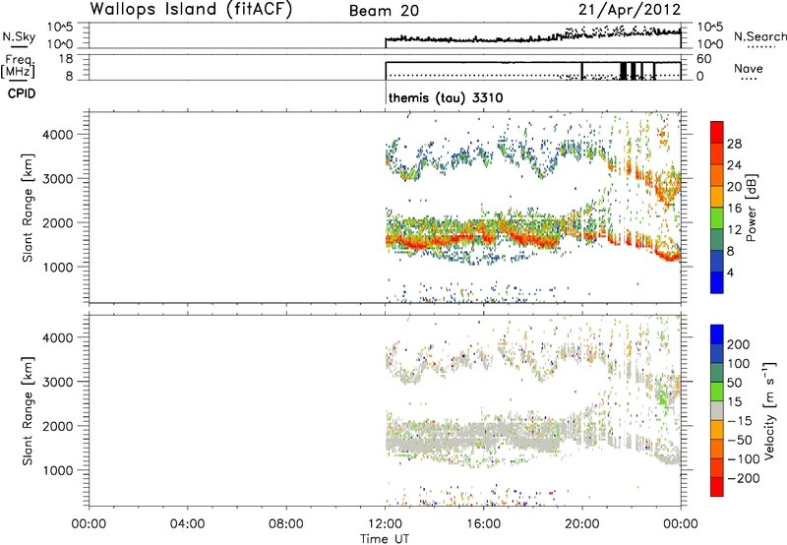
Task: Click the 'Velocity [m s-1]' colorbar title
Action: pyautogui.click(x=769, y=410)
